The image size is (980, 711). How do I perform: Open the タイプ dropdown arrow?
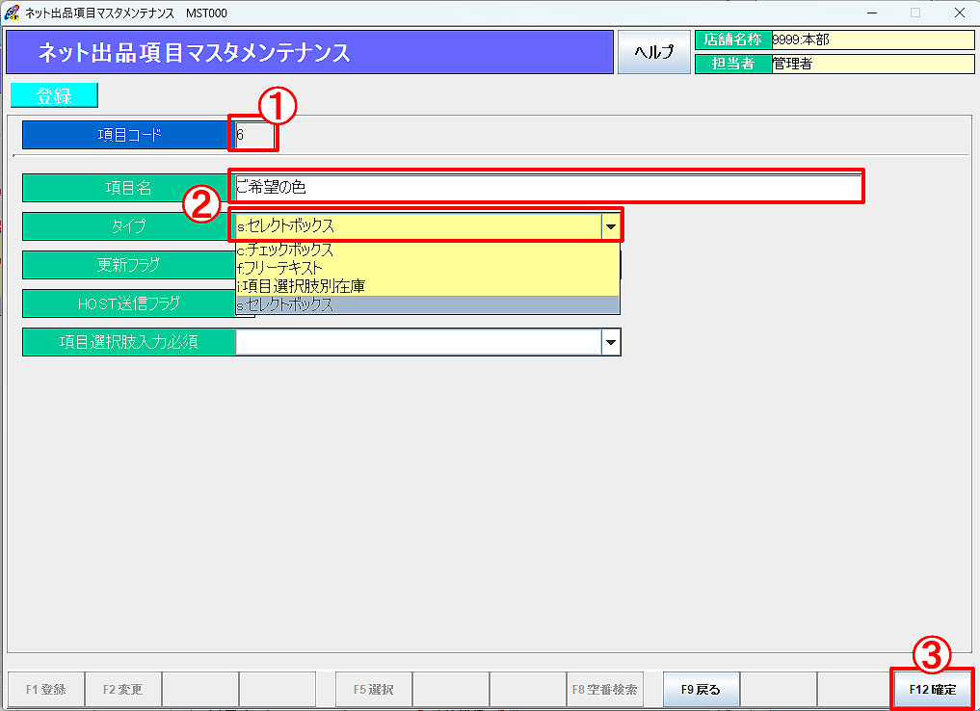pyautogui.click(x=611, y=226)
